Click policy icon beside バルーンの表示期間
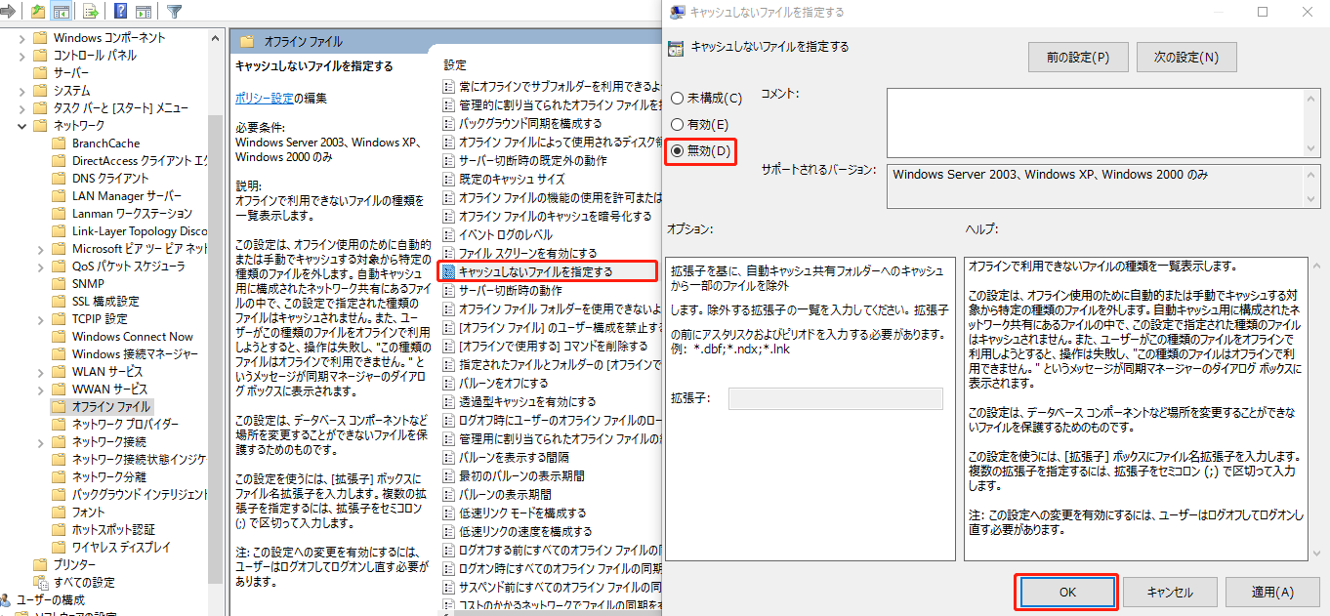This screenshot has width=1330, height=616. click(x=449, y=495)
